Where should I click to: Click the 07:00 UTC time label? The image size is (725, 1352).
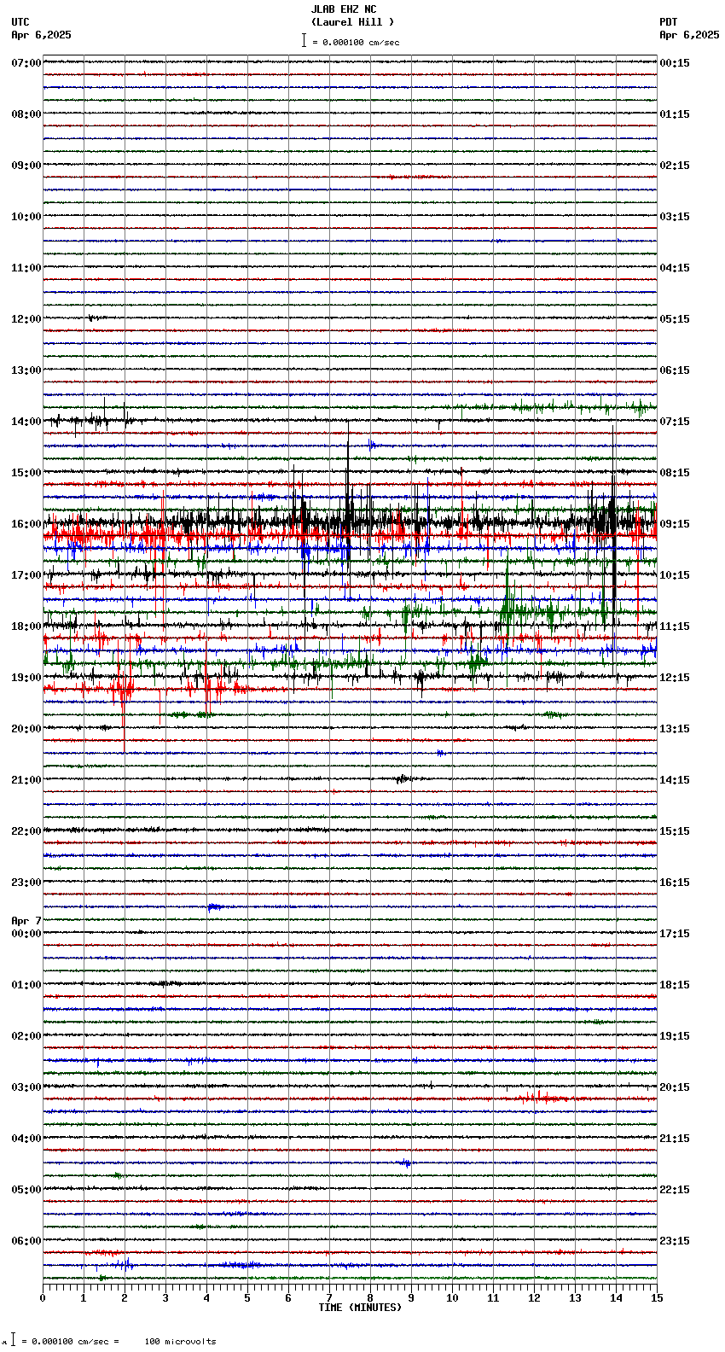(x=26, y=63)
